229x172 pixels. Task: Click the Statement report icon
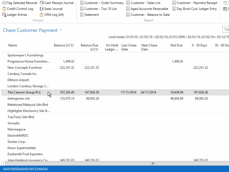(x=82, y=15)
